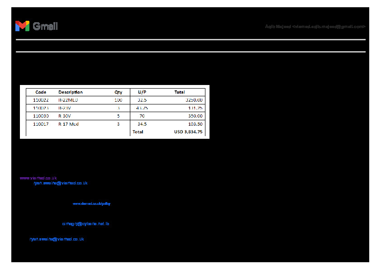Click the R 30V description cell
Screen dimensions: 381x269
click(x=65, y=116)
